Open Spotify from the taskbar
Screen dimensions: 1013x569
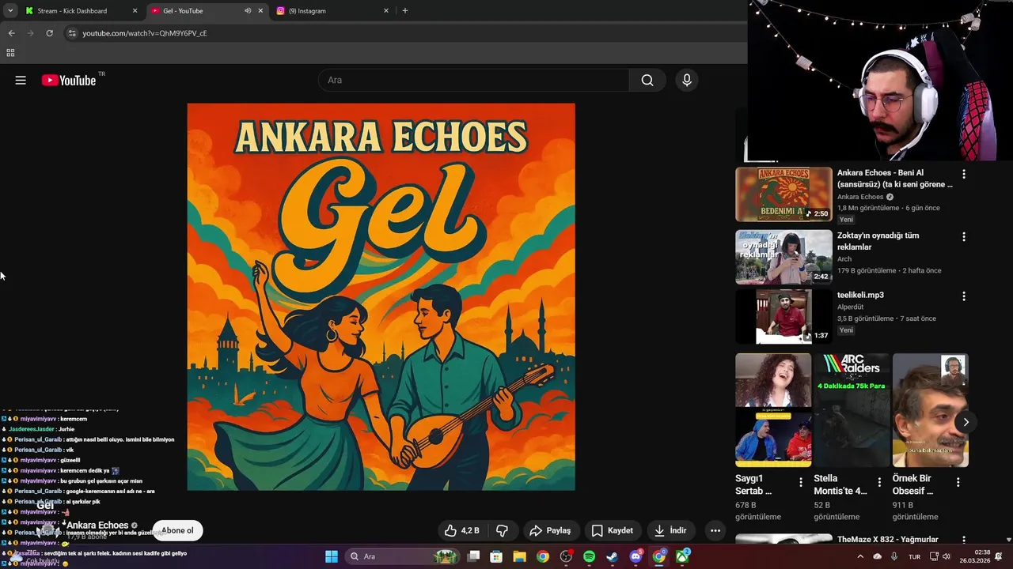(589, 556)
